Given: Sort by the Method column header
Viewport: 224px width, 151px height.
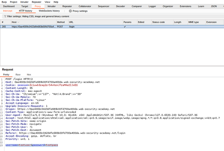Looking at the screenshot, I should point(62,22).
